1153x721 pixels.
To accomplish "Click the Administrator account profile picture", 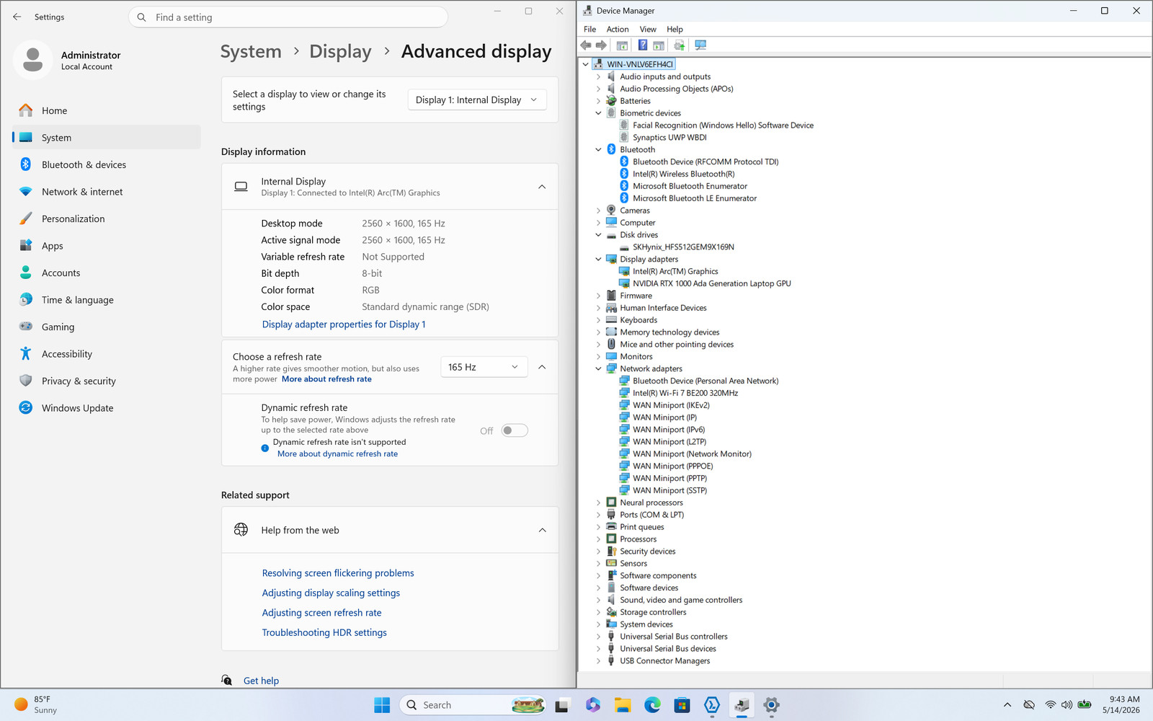I will (32, 60).
